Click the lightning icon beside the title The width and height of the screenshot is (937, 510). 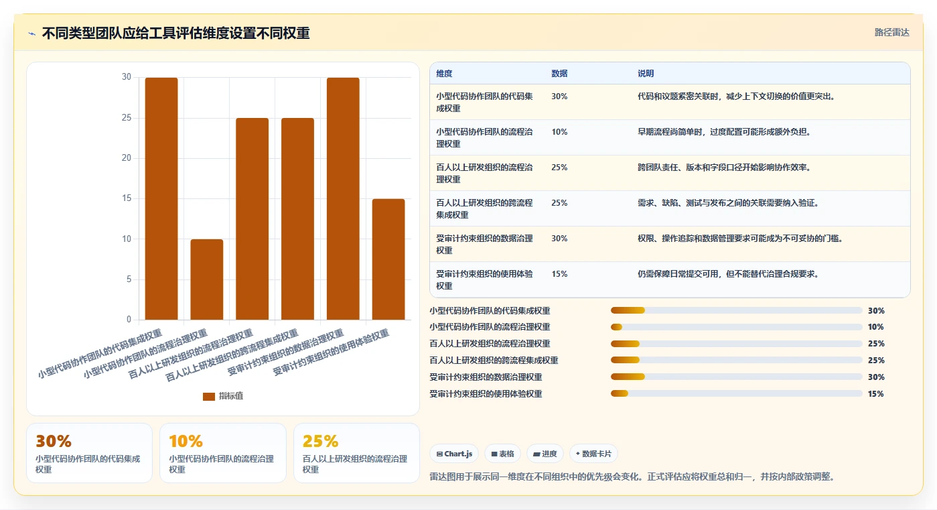pos(31,34)
